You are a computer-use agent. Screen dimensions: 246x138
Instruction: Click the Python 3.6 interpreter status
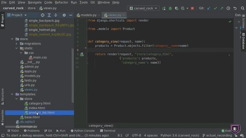pos(180,135)
